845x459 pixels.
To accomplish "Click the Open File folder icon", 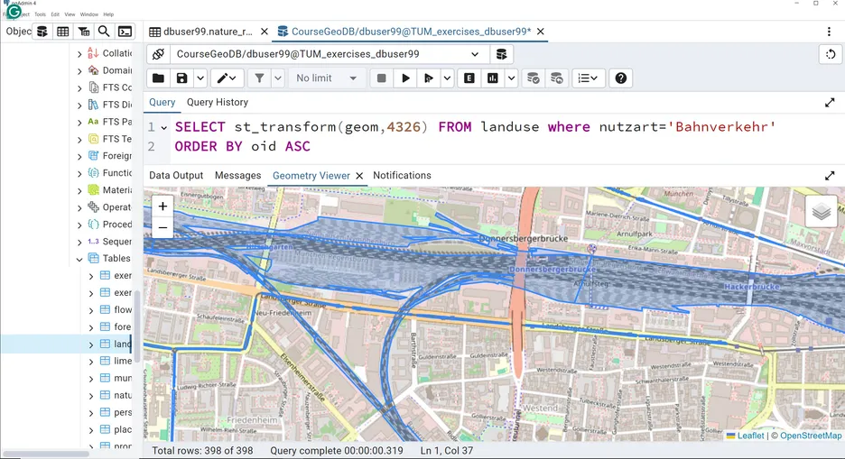I will [x=159, y=78].
